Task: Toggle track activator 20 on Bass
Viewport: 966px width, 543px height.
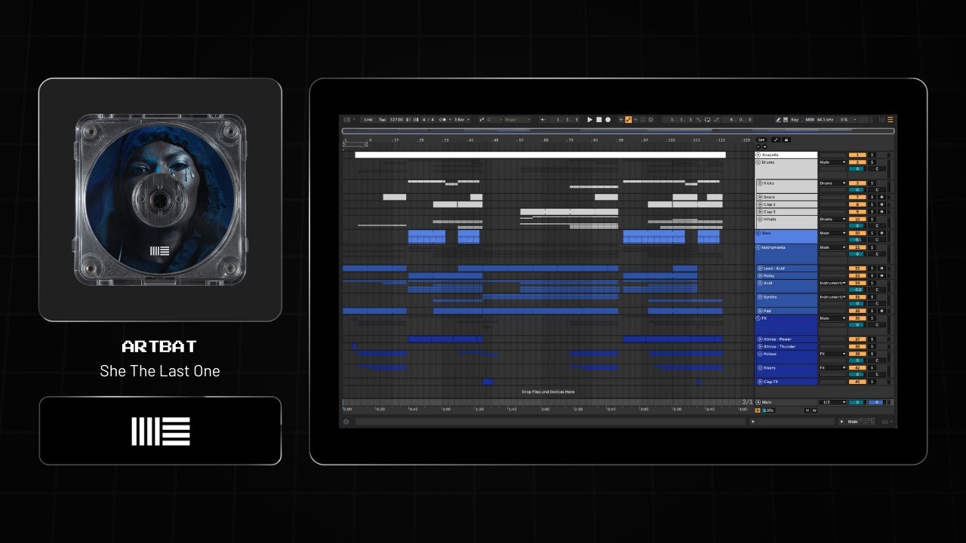Action: coord(857,233)
